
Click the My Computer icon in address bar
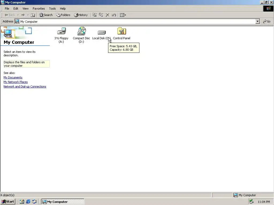coord(17,21)
